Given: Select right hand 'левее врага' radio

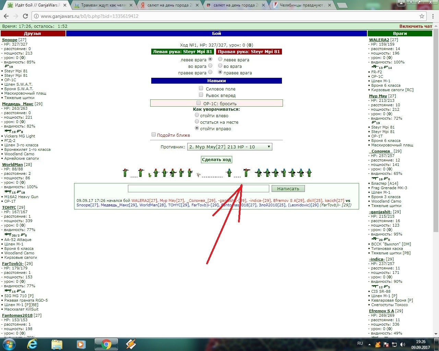Looking at the screenshot, I should (x=220, y=59).
